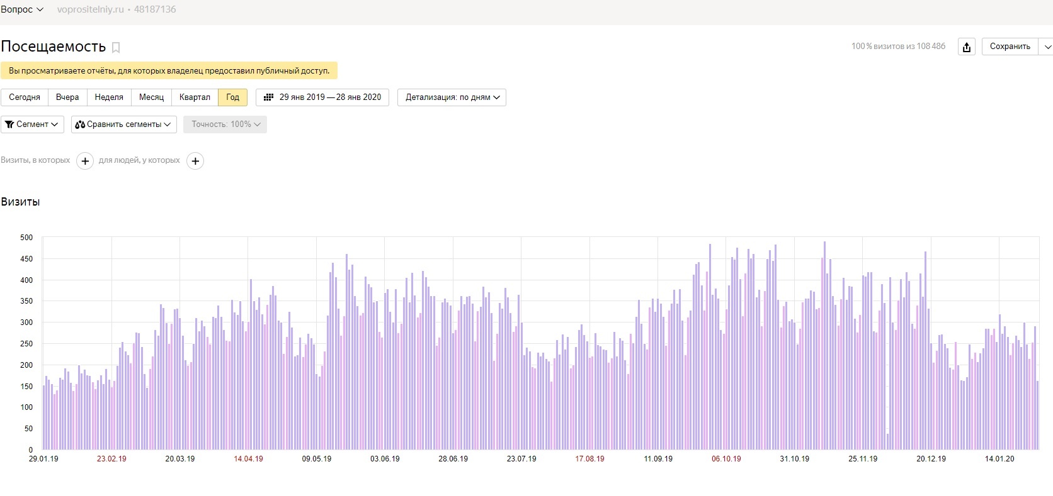Add a visit condition with plus icon
Screen dimensions: 1053x496
click(85, 161)
